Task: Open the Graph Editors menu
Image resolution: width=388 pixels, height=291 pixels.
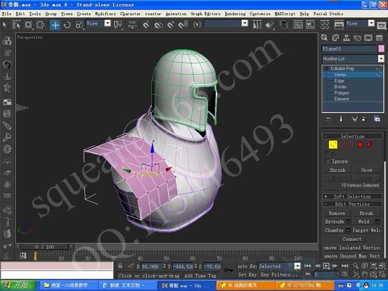Action: (205, 14)
